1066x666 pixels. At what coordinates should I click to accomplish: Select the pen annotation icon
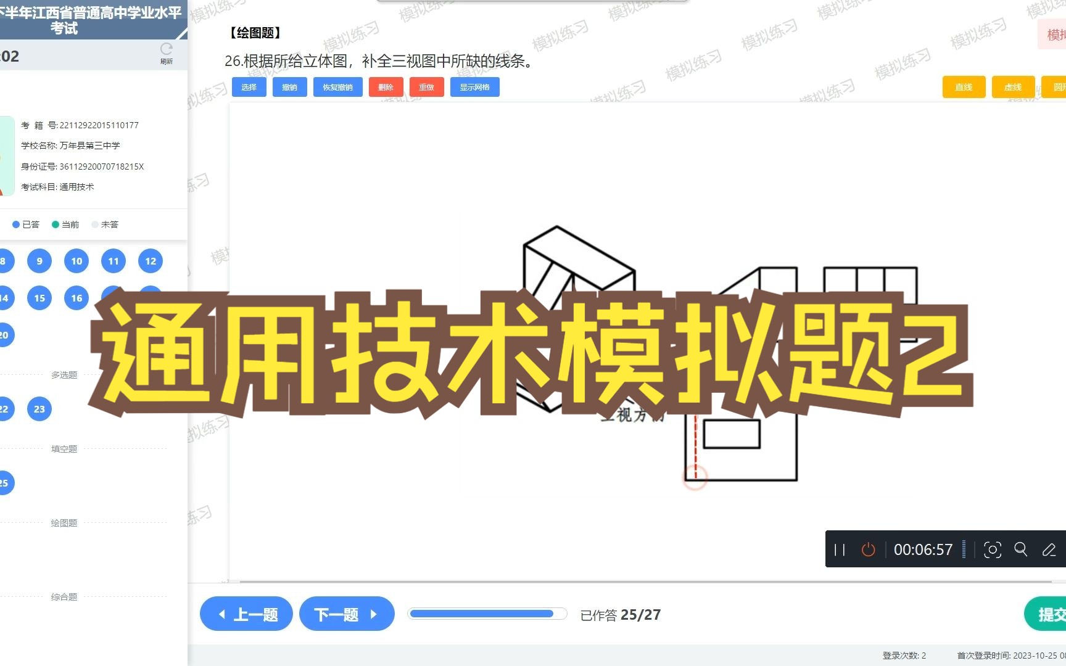1050,549
